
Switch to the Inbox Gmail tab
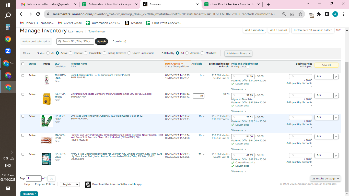pyautogui.click(x=49, y=4)
